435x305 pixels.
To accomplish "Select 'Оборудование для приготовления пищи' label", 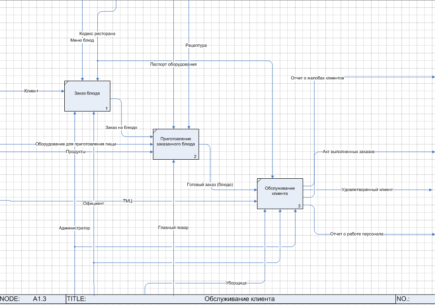I will [x=76, y=144].
